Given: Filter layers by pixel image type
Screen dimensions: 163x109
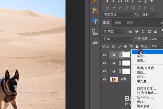Looking at the screenshot, I should [x=130, y=31].
